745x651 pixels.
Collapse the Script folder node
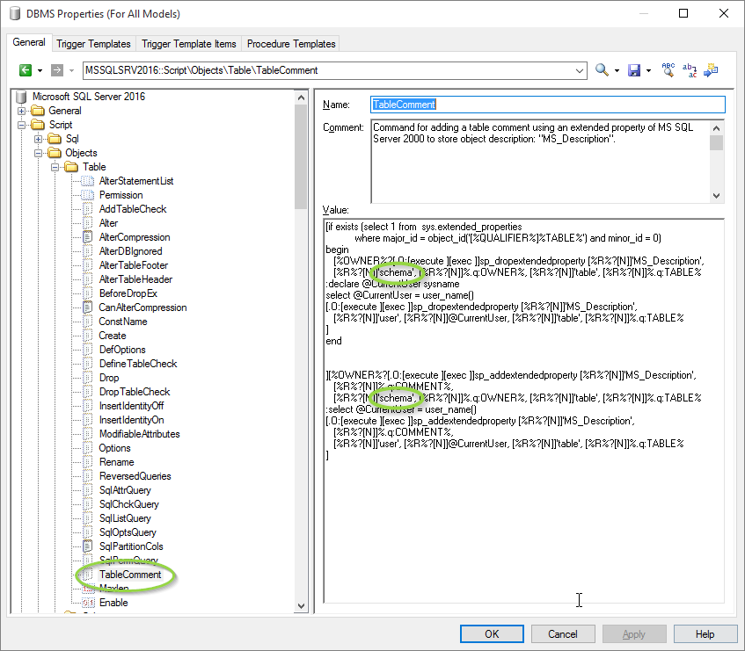[x=22, y=125]
